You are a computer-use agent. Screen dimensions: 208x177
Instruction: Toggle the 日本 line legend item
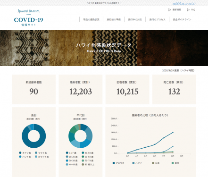156,163
